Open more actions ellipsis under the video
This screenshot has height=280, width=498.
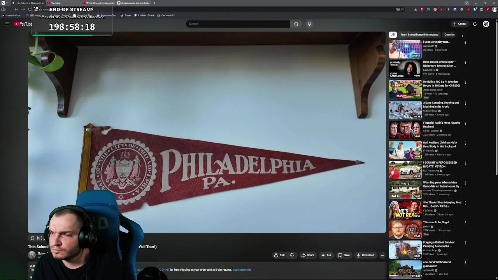point(382,255)
